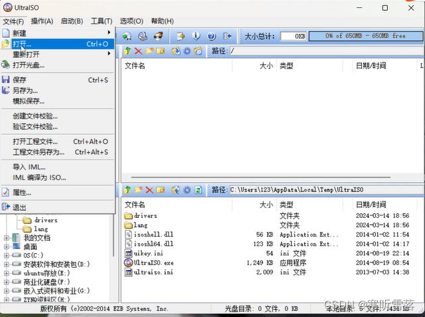Click the 0% of 650MB capacity bar
This screenshot has width=425, height=317.
pos(366,36)
